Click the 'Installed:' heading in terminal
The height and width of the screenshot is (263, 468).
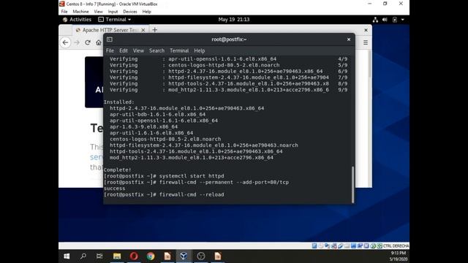(x=119, y=102)
